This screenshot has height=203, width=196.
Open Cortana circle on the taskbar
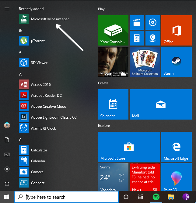[126, 197]
